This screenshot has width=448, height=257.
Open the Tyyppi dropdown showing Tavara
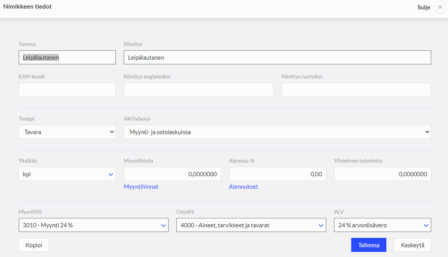[67, 132]
